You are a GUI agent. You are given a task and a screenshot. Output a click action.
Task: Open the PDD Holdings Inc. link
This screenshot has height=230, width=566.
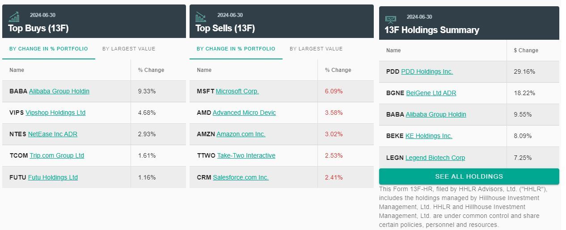(427, 71)
